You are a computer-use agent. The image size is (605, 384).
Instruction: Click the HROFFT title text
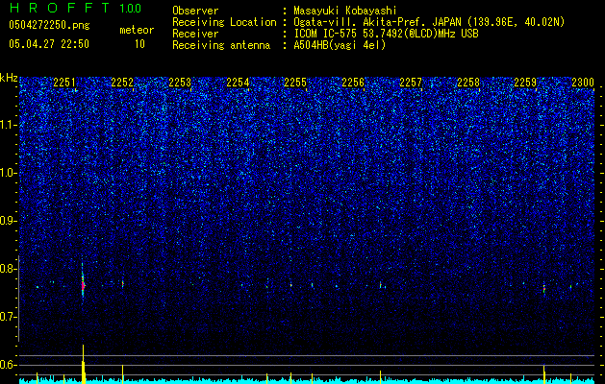[x=60, y=8]
